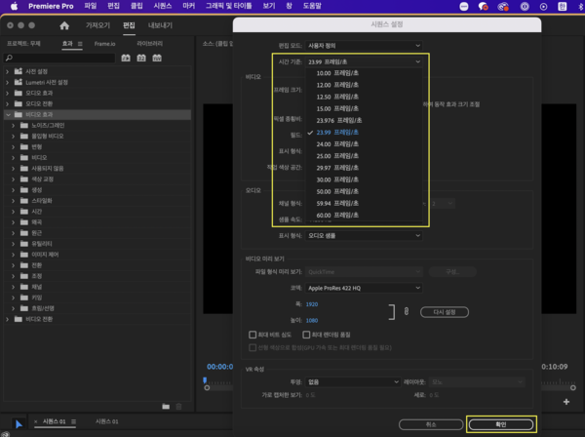Open the Home screen icon

(64, 25)
